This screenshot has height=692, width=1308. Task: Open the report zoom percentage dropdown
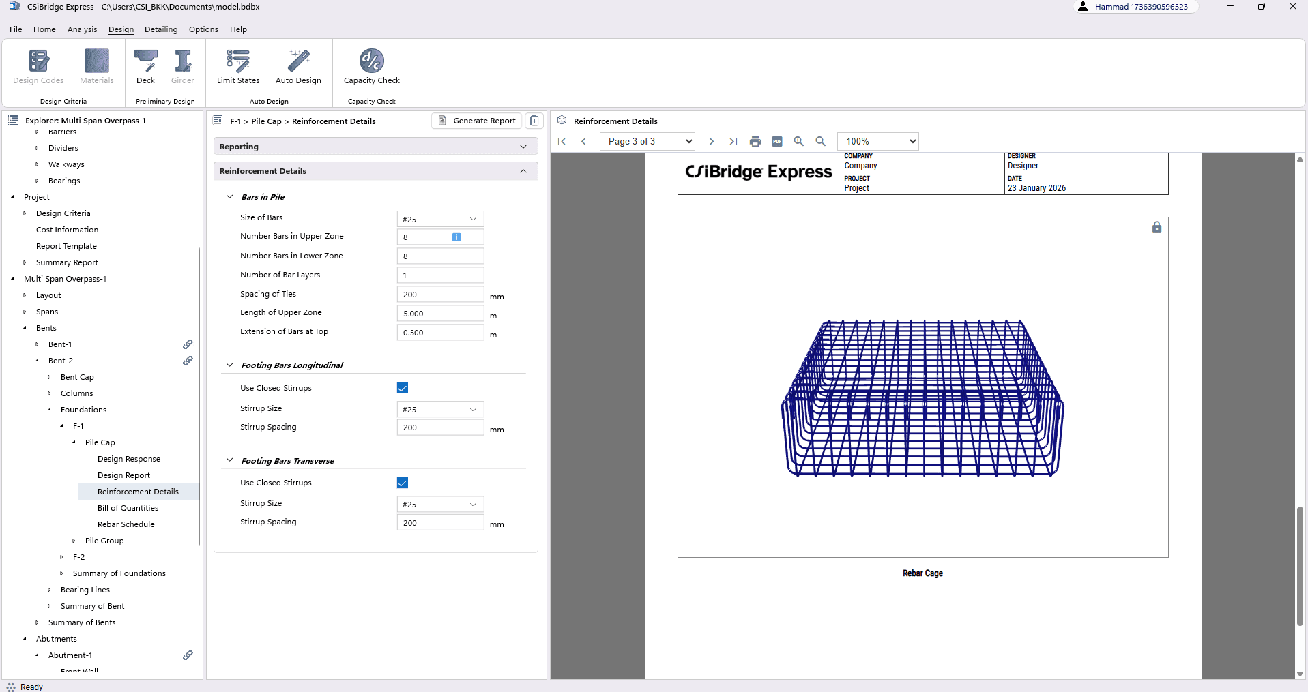(877, 141)
